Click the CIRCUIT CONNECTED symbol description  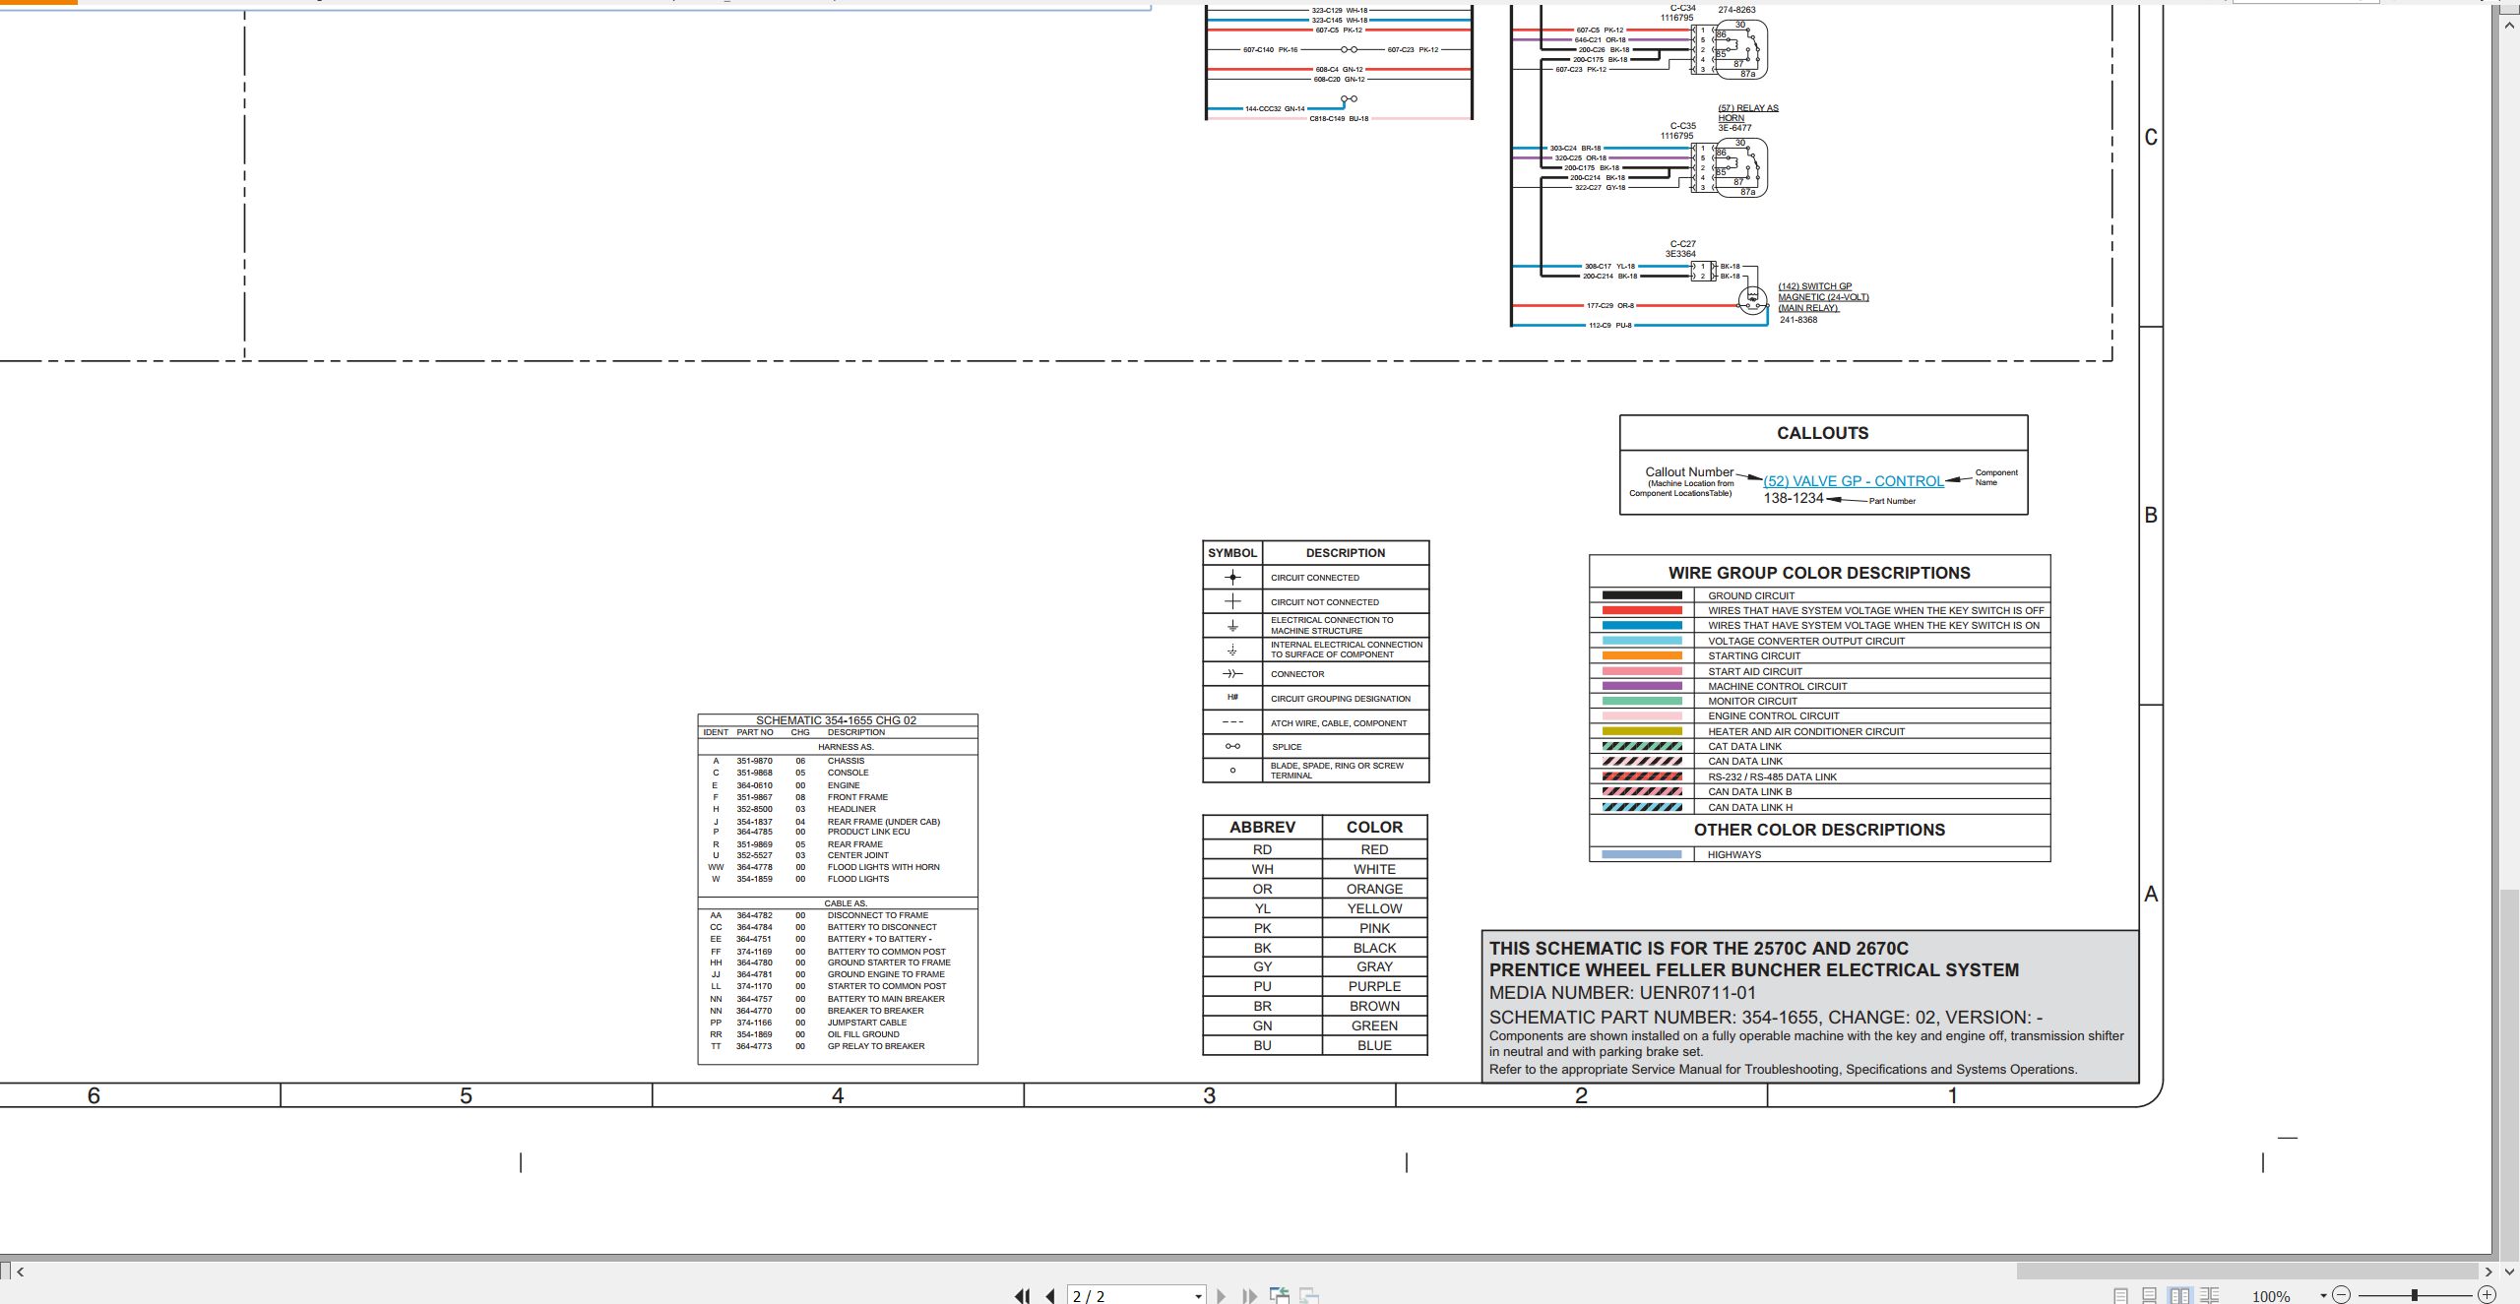click(1315, 578)
